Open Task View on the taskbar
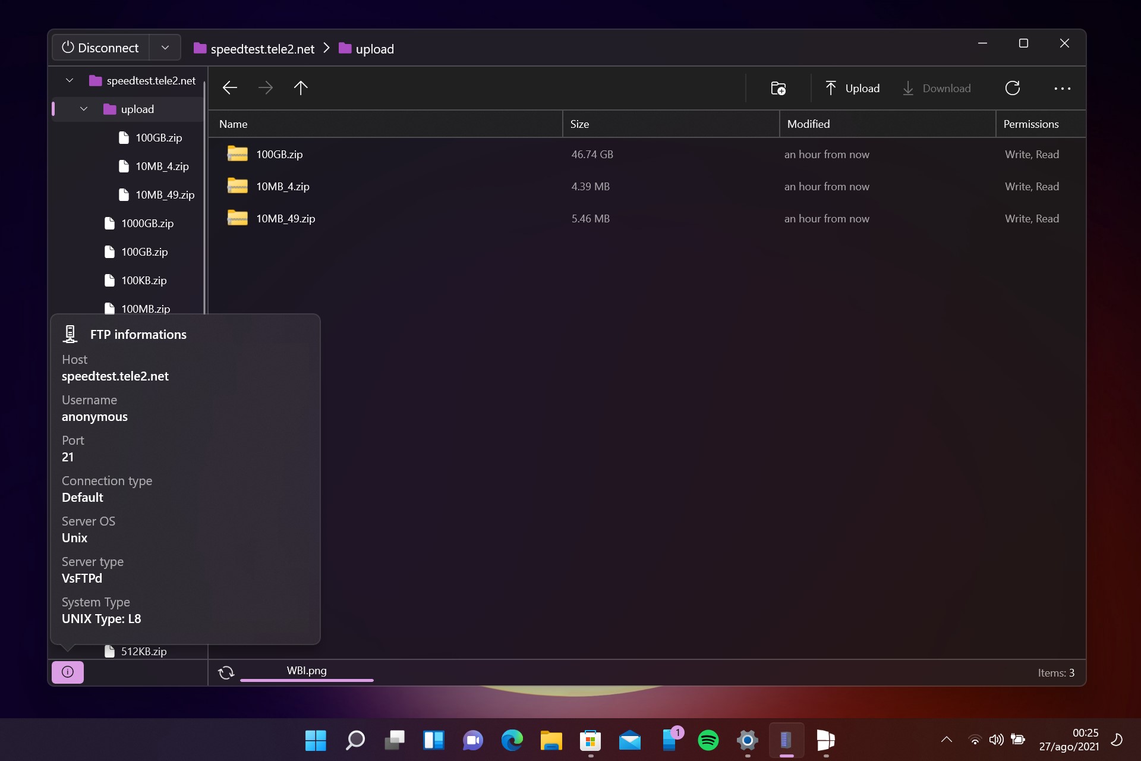 pyautogui.click(x=394, y=740)
